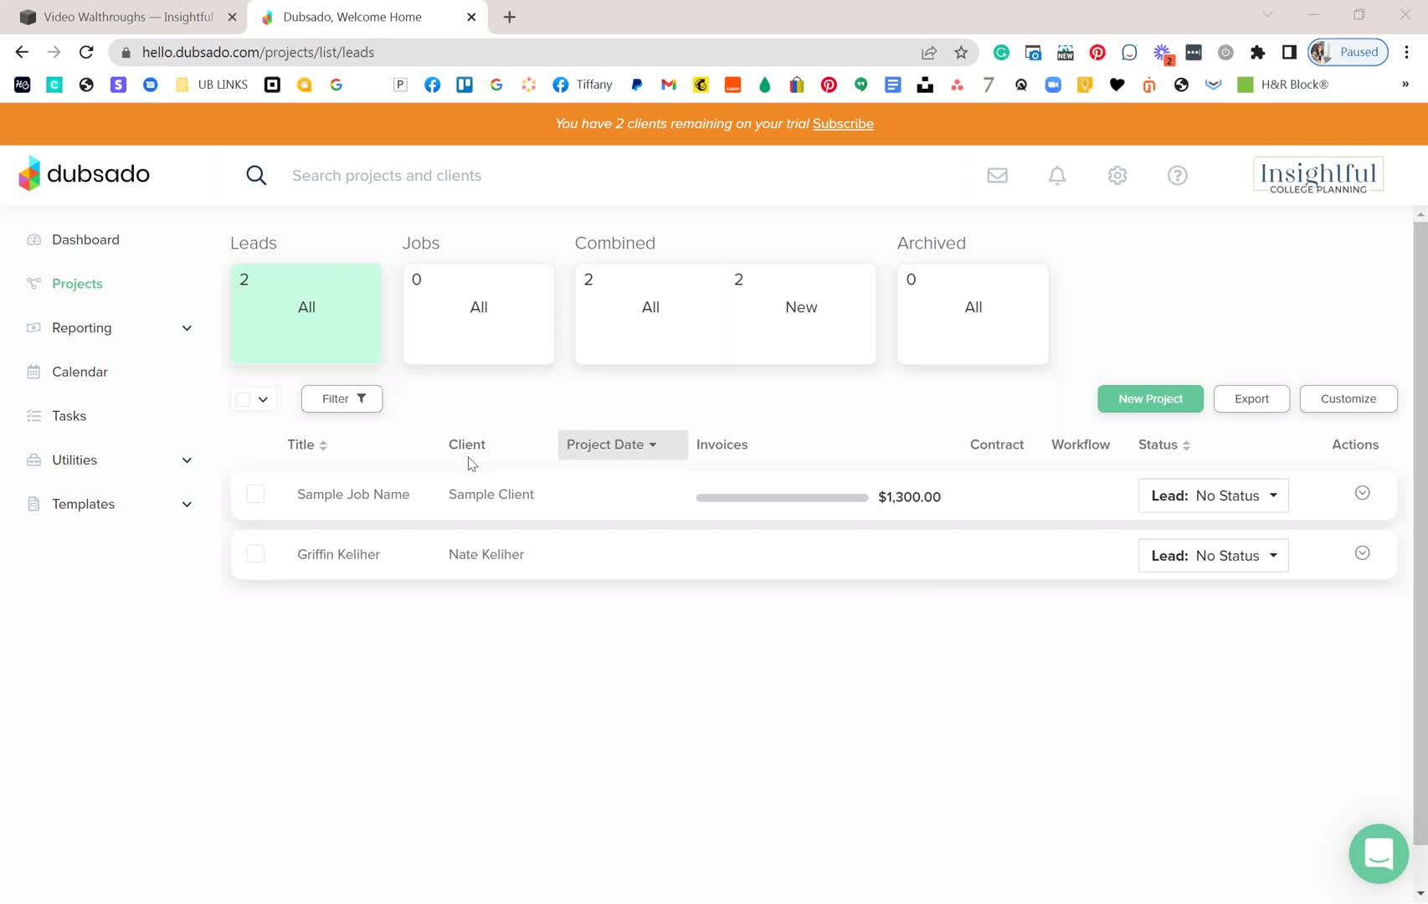Image resolution: width=1428 pixels, height=904 pixels.
Task: Open Tasks in the sidebar
Action: 69,416
